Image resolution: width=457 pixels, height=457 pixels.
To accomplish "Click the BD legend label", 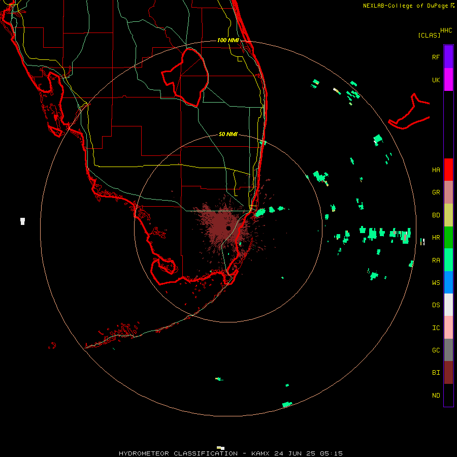I will coord(436,215).
